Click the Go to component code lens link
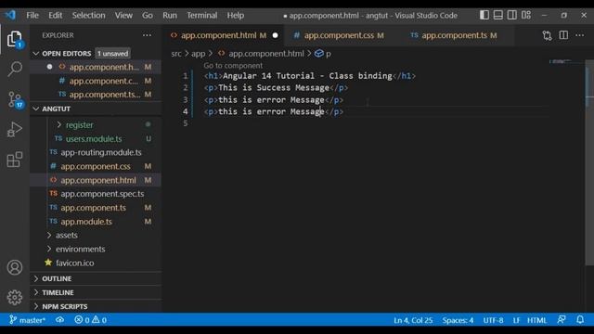 click(233, 66)
